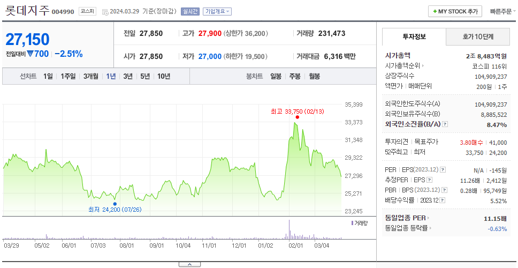Click the 고가 value 27,900
The width and height of the screenshot is (518, 268).
(x=210, y=33)
